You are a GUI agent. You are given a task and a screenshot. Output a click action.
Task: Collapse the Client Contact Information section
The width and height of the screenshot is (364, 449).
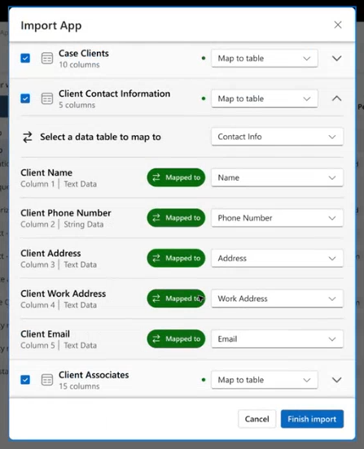(337, 98)
